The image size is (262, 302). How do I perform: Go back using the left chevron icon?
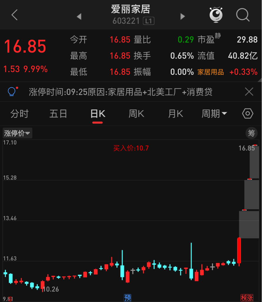(15, 15)
